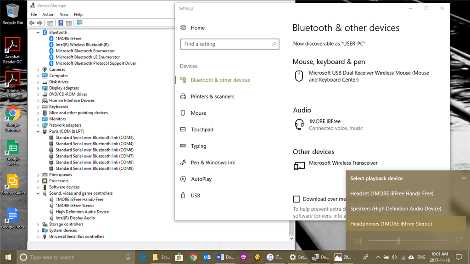This screenshot has width=470, height=264.
Task: Collapse the Bluetooth node in Device Manager
Action: click(x=38, y=33)
